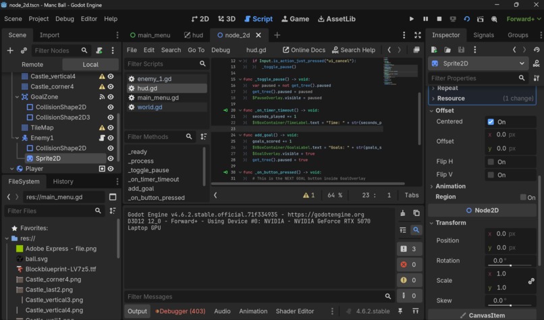Open Inspector object history
This screenshot has height=320, width=544.
(x=537, y=50)
